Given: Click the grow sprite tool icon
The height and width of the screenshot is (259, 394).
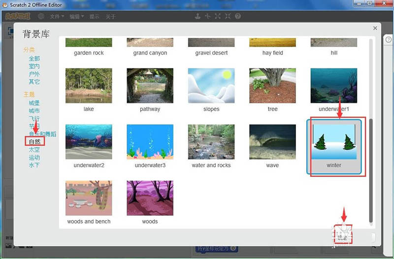Looking at the screenshot, I should 218,16.
